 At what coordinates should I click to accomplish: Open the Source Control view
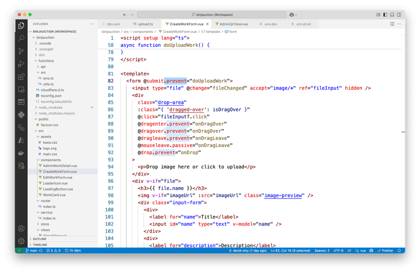tap(21, 51)
